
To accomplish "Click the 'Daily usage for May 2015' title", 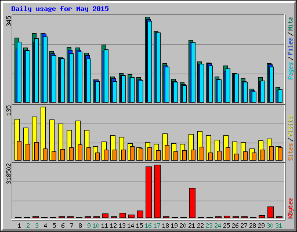I will pyautogui.click(x=60, y=9).
